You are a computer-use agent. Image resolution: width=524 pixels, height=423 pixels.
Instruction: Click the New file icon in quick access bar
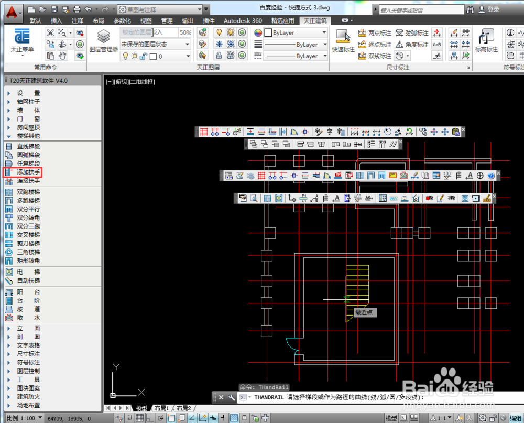click(x=31, y=9)
